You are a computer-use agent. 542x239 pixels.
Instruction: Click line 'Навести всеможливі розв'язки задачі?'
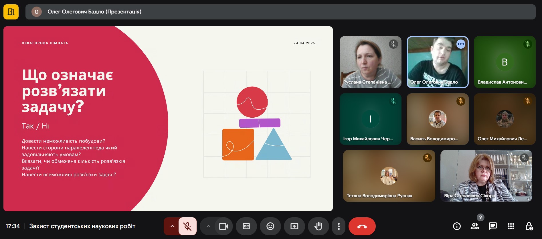point(69,175)
